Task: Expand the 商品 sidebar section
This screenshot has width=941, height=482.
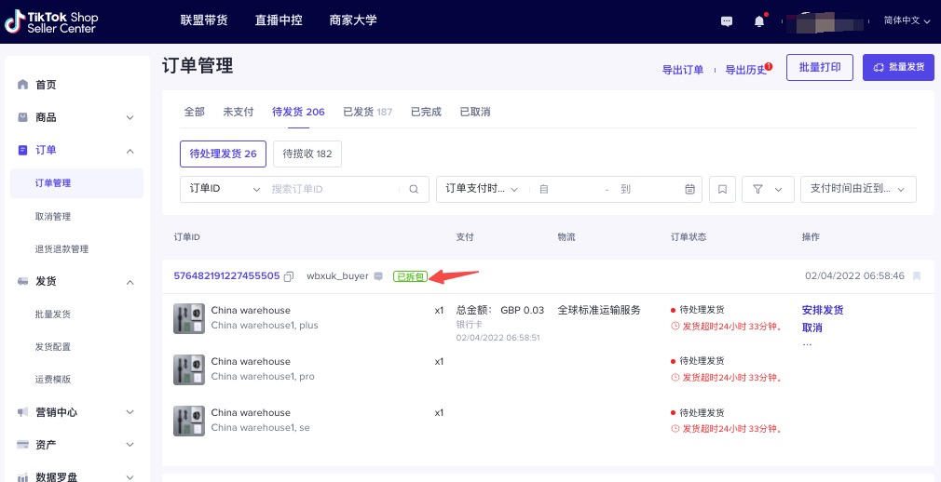Action: tap(130, 117)
